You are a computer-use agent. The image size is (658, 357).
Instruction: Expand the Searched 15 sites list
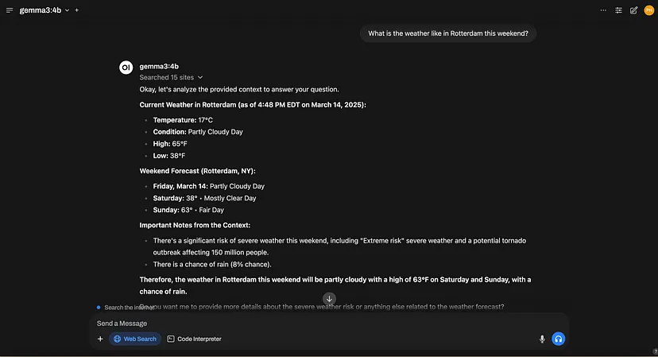point(171,77)
